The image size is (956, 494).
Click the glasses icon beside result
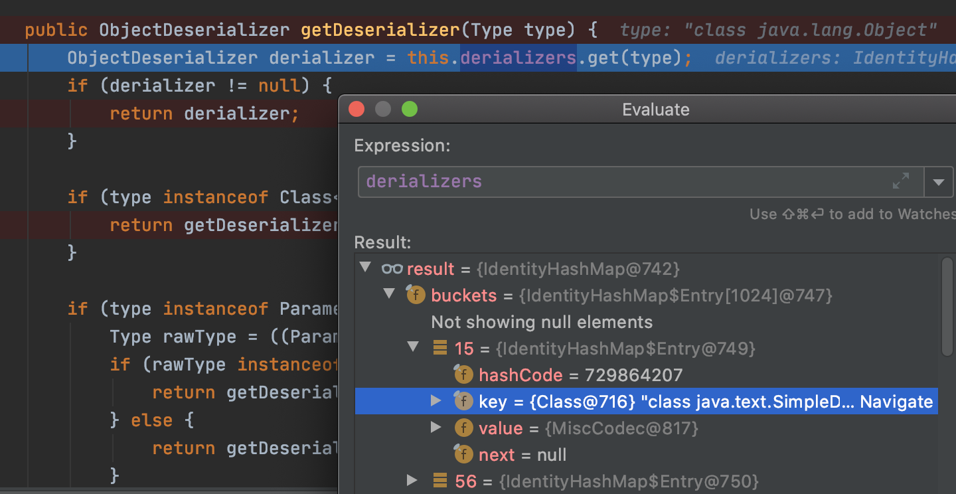tap(392, 269)
